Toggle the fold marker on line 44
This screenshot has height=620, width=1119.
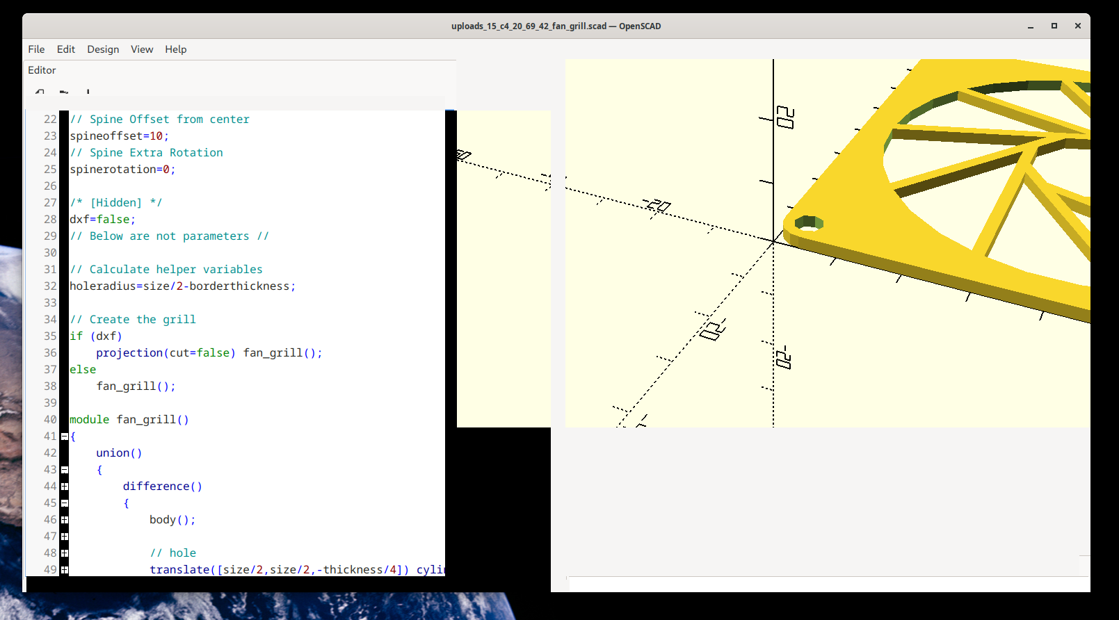(x=65, y=487)
